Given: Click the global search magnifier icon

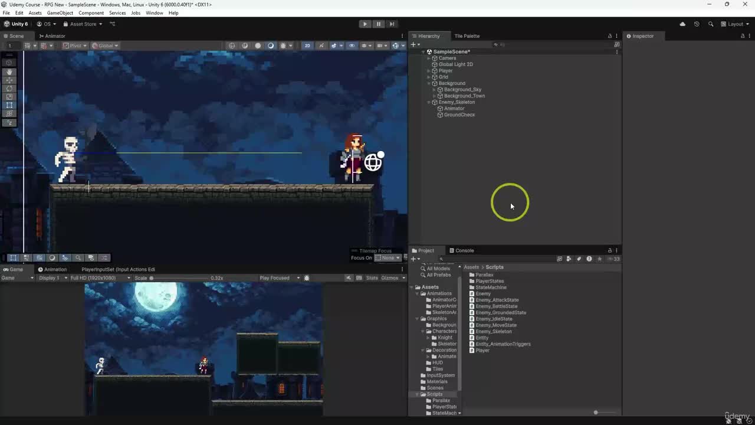Looking at the screenshot, I should 711,24.
